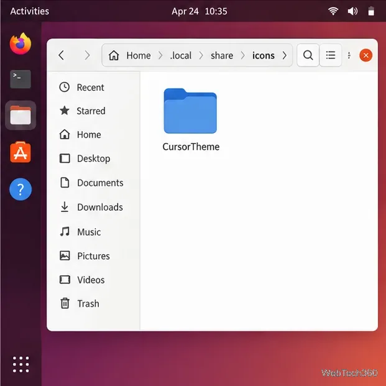
Task: Close the Files window with orange X
Action: tap(365, 55)
